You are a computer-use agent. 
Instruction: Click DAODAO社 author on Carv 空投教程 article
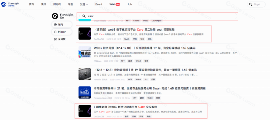[x=99, y=116]
